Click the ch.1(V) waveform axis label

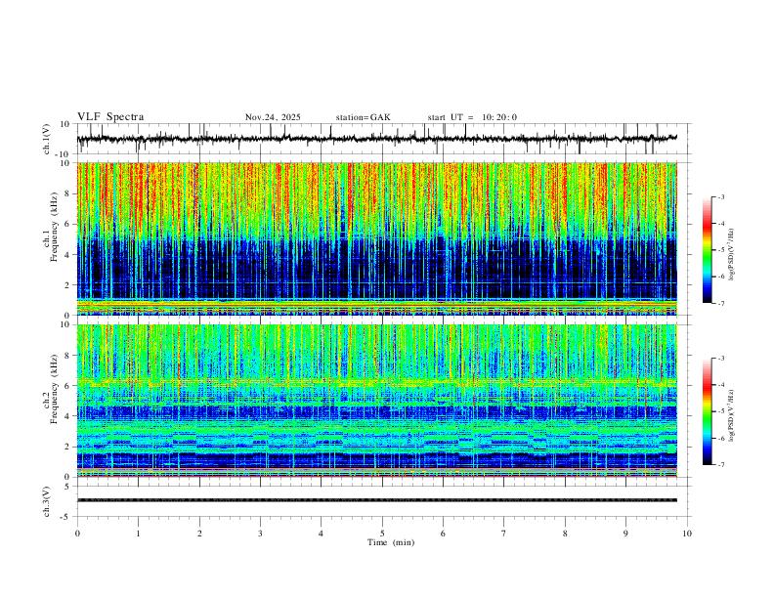[47, 139]
